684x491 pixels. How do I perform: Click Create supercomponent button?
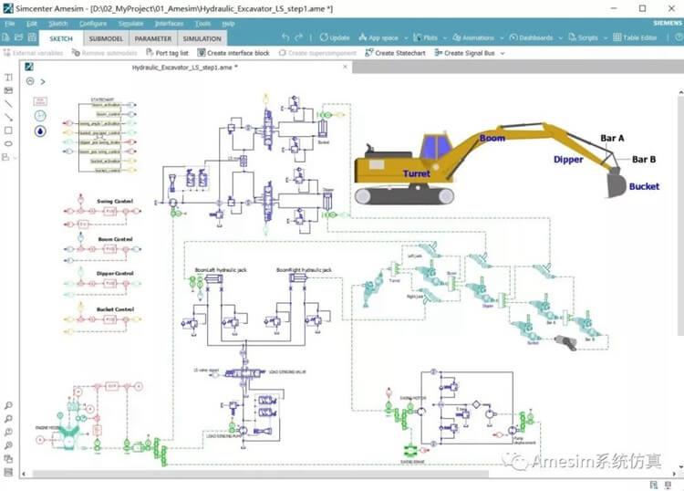coord(317,53)
